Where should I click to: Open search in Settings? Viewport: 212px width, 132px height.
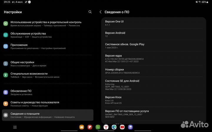pyautogui.click(x=90, y=12)
